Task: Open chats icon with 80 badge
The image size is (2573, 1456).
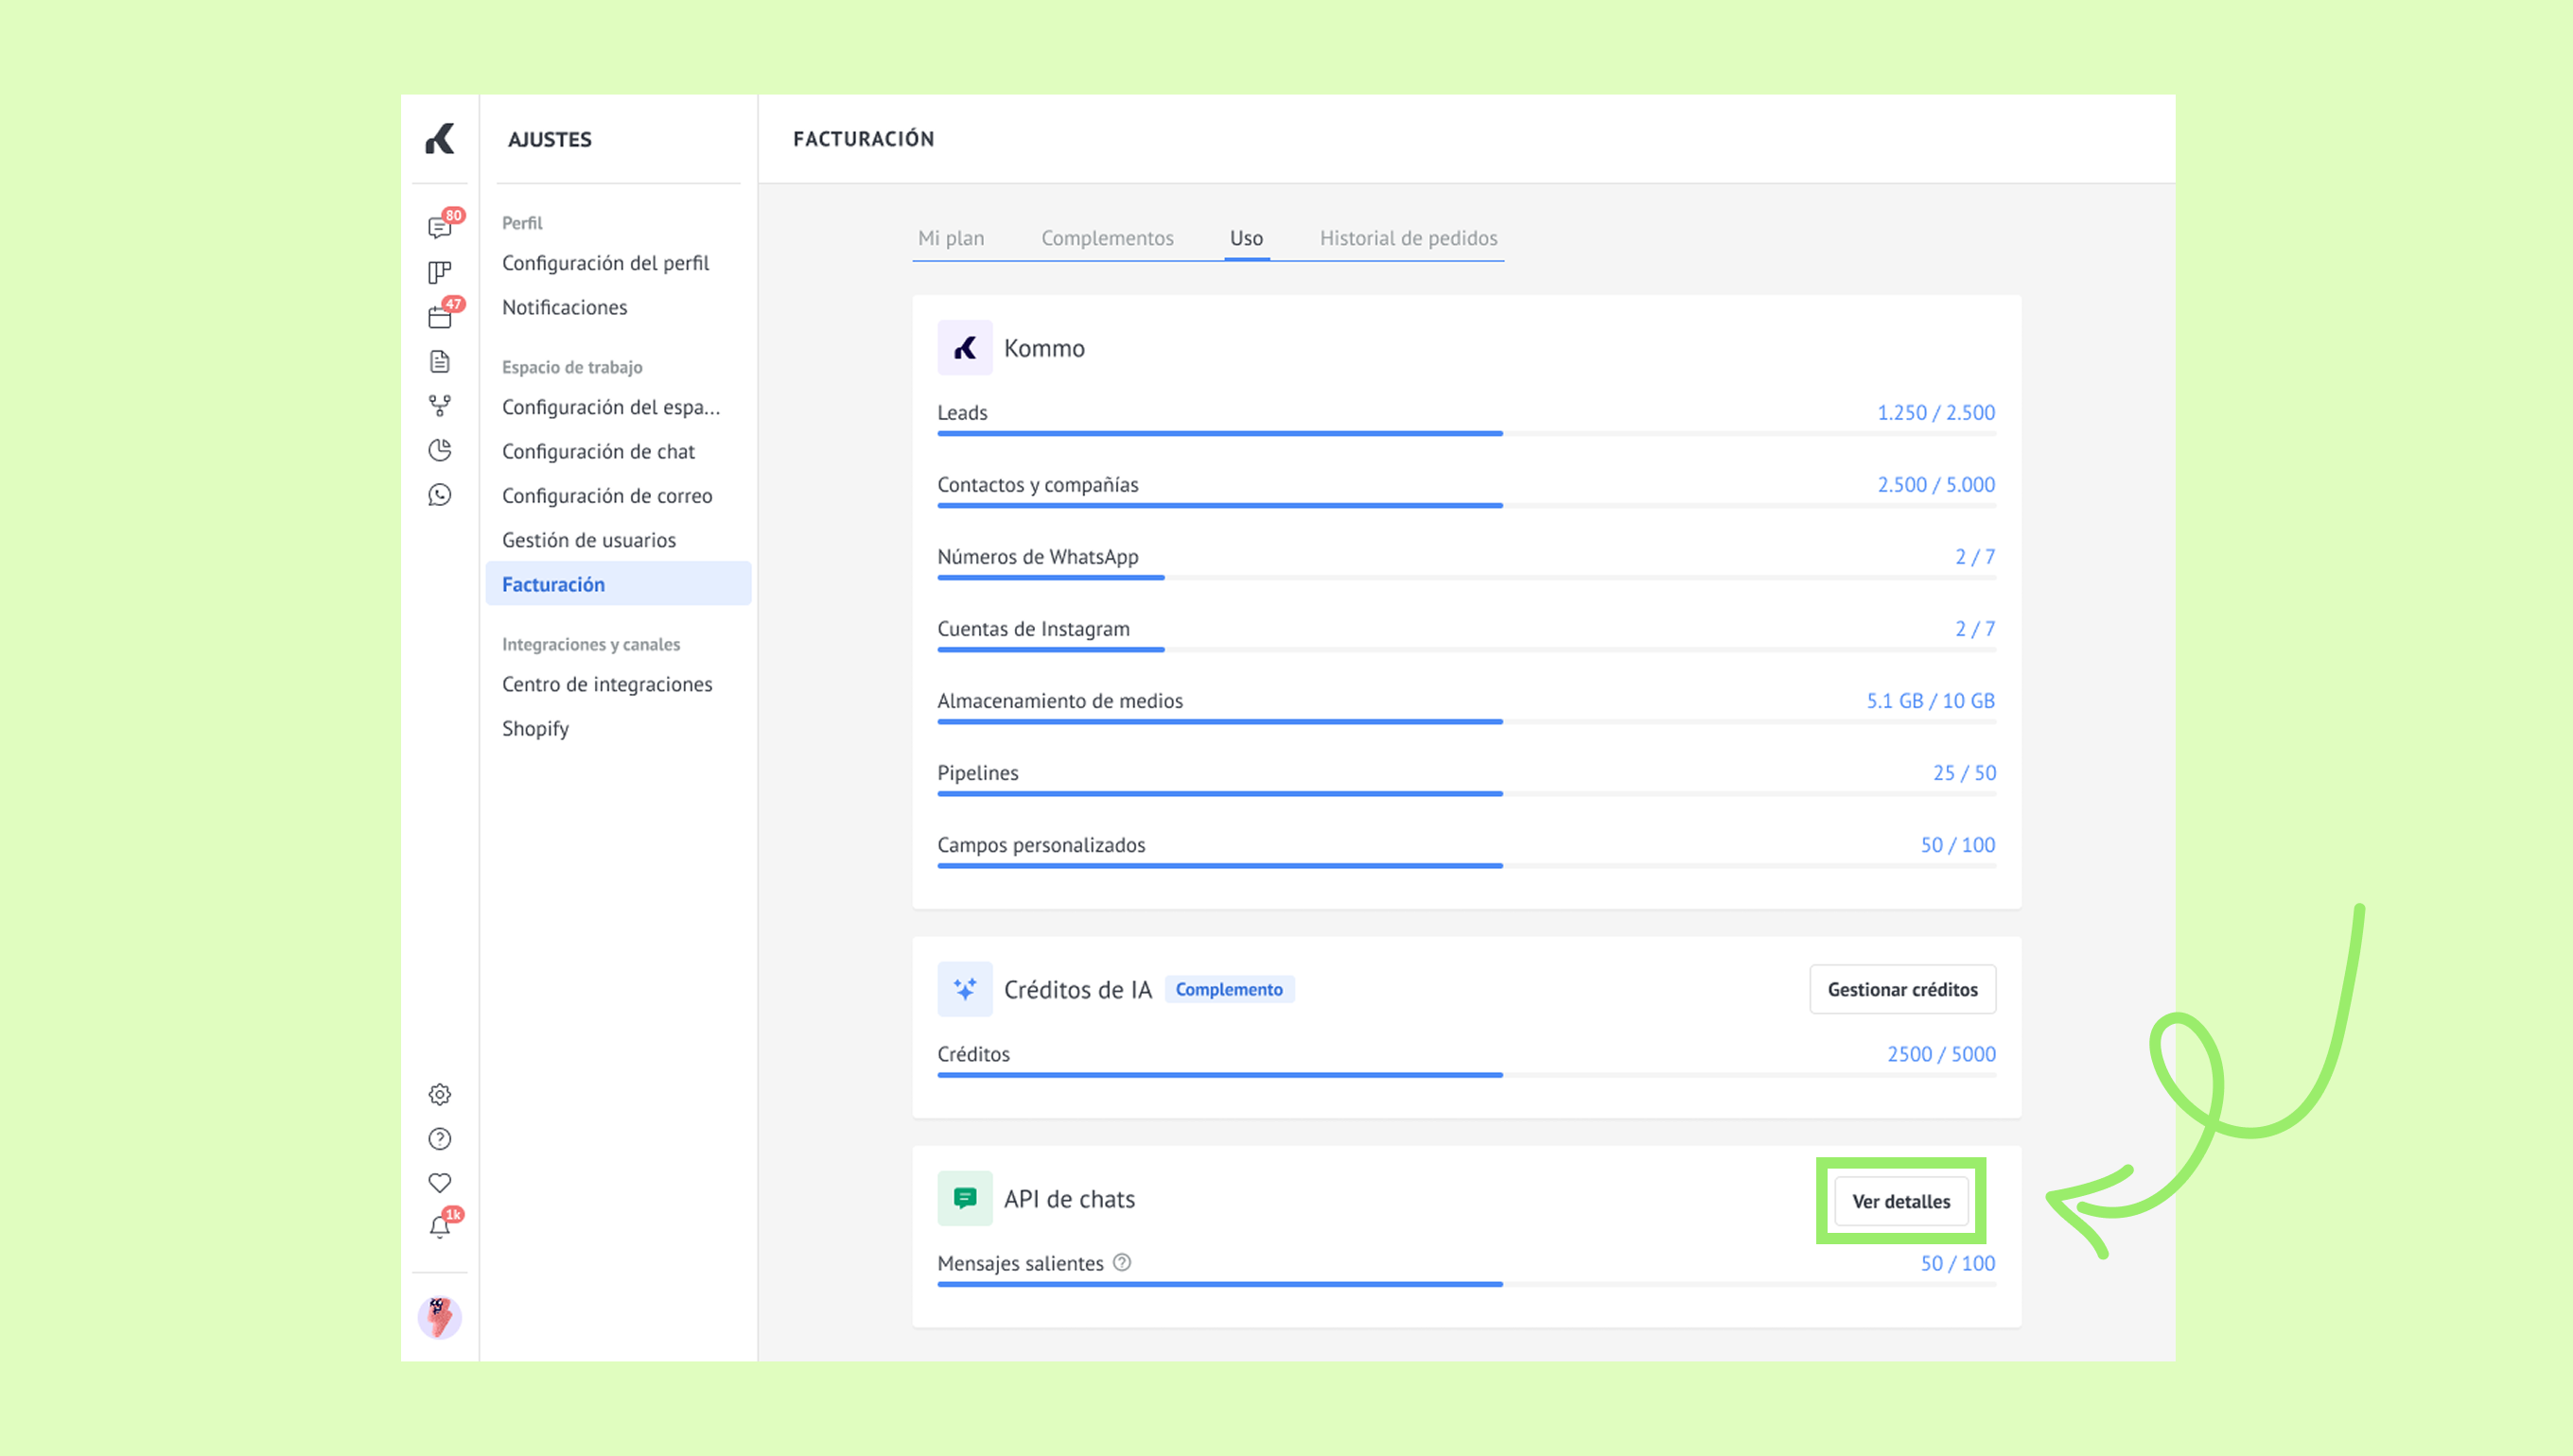Action: (441, 226)
